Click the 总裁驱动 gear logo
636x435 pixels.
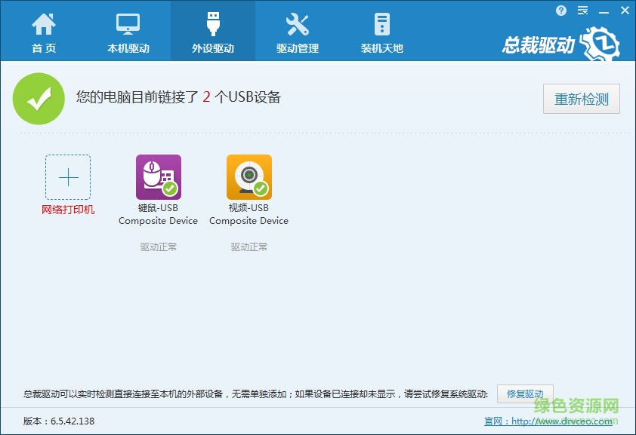coord(600,44)
